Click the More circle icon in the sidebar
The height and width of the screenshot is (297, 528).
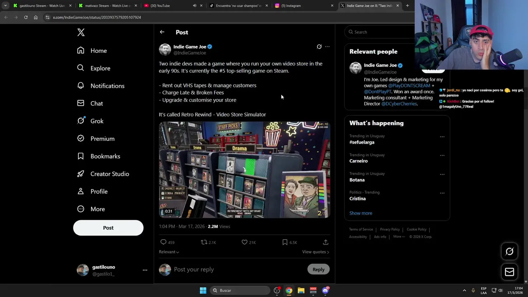click(81, 209)
